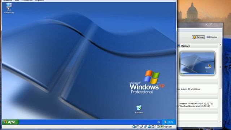Click the scroll down arrow in Manager details pane
This screenshot has width=231, height=130.
pyautogui.click(x=221, y=122)
